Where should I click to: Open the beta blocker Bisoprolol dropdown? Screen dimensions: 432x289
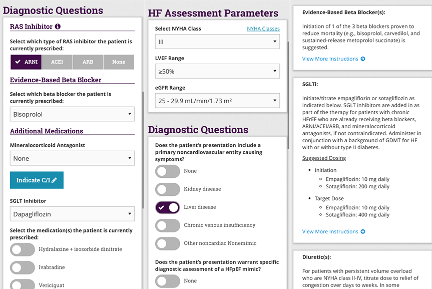click(x=72, y=114)
